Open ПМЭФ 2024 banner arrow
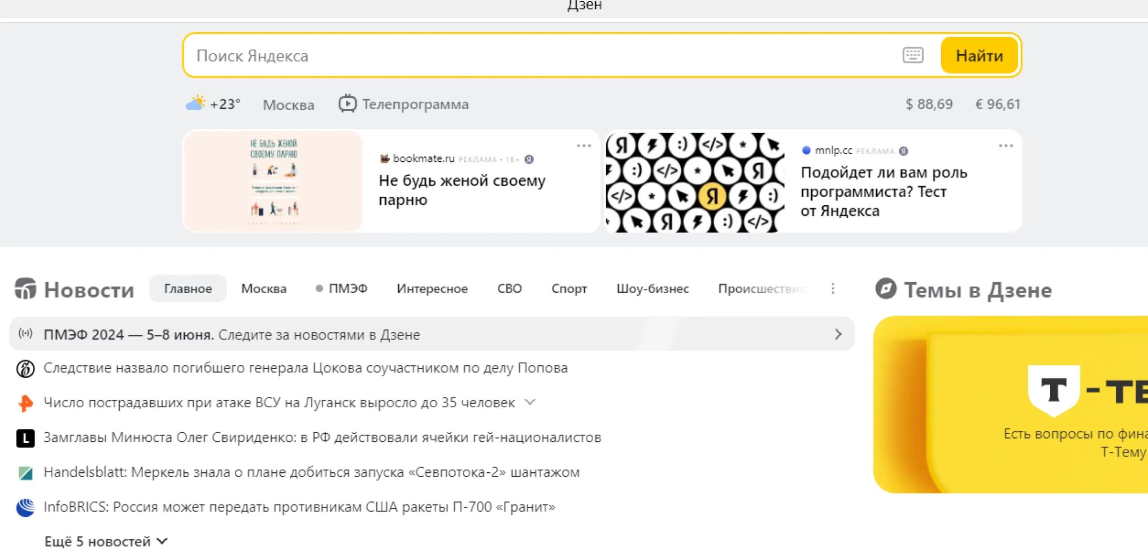Viewport: 1148px width, 552px height. click(x=838, y=334)
